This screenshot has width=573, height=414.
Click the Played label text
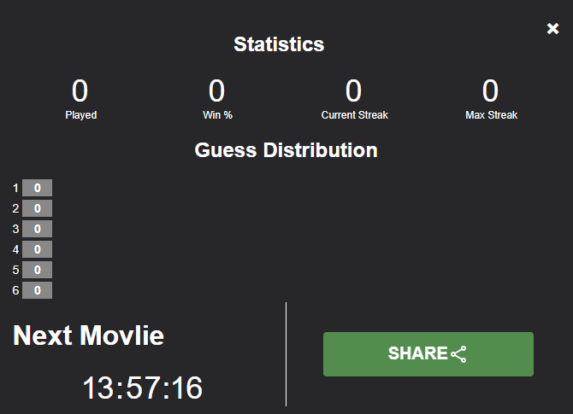coord(80,115)
